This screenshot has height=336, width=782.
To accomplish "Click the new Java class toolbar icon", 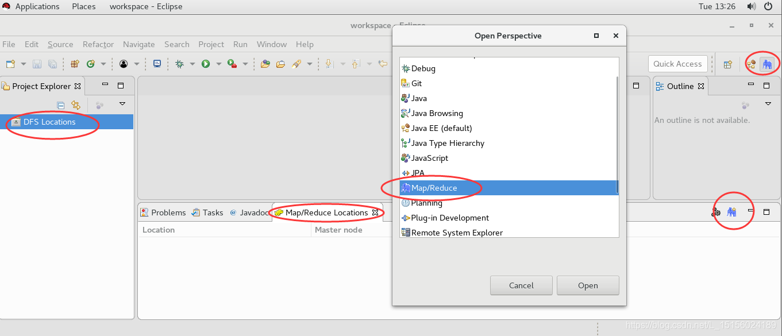I will pos(91,64).
